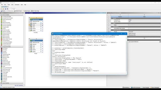The height and width of the screenshot is (90, 161).
Task: Select Vista TF component
Action: coord(5,81)
